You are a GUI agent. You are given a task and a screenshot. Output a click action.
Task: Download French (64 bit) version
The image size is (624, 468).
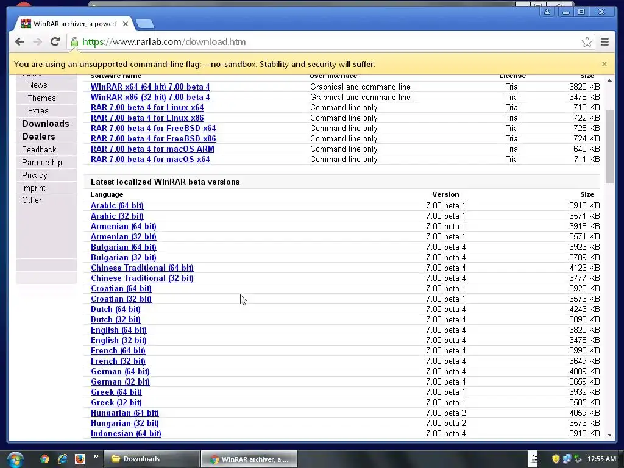(118, 350)
